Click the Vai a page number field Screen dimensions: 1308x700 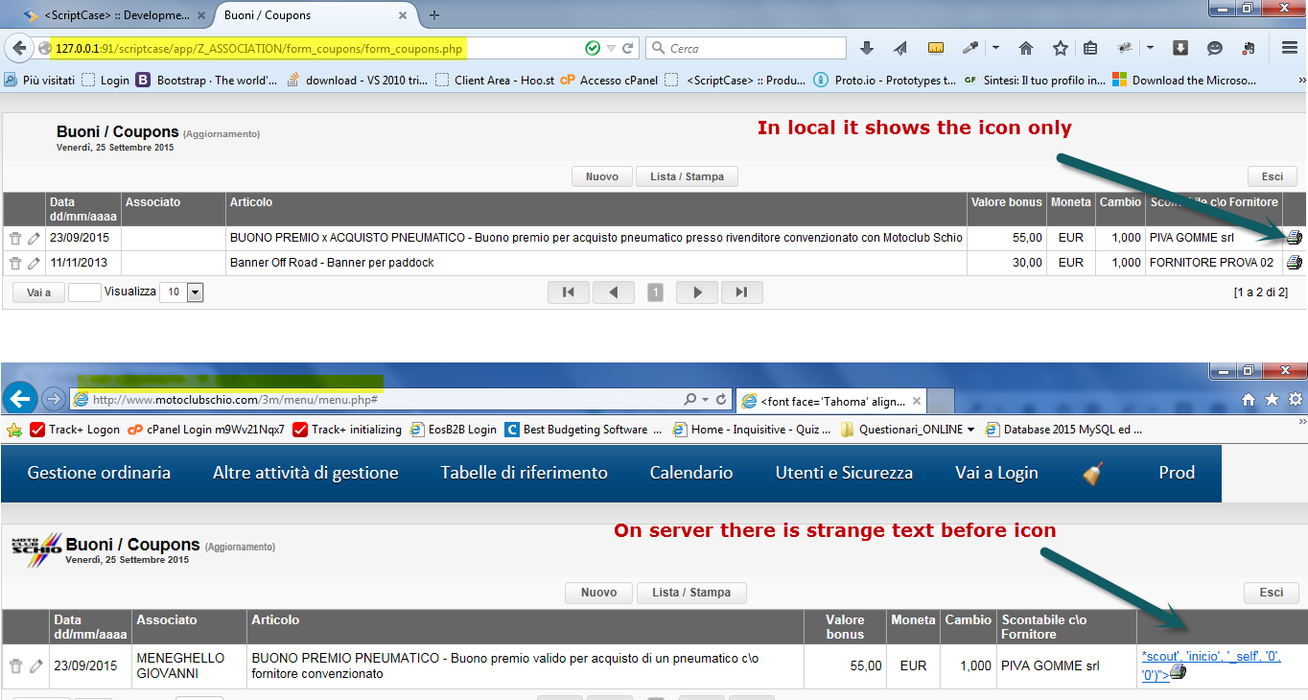(84, 292)
